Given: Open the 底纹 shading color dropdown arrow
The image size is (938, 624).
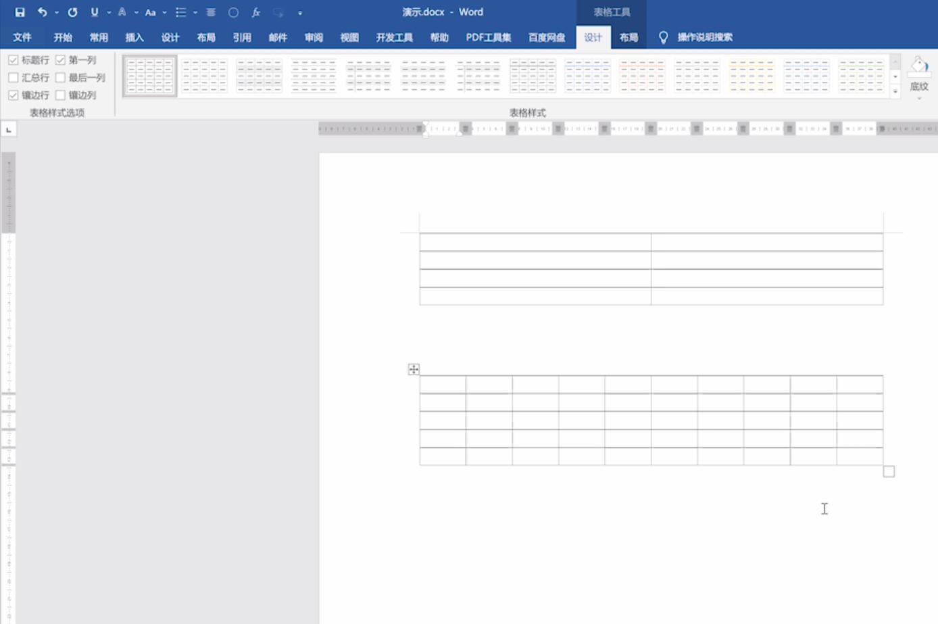Looking at the screenshot, I should coord(919,99).
